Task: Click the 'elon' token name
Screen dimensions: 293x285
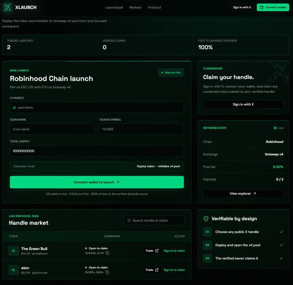Action: pos(25,268)
